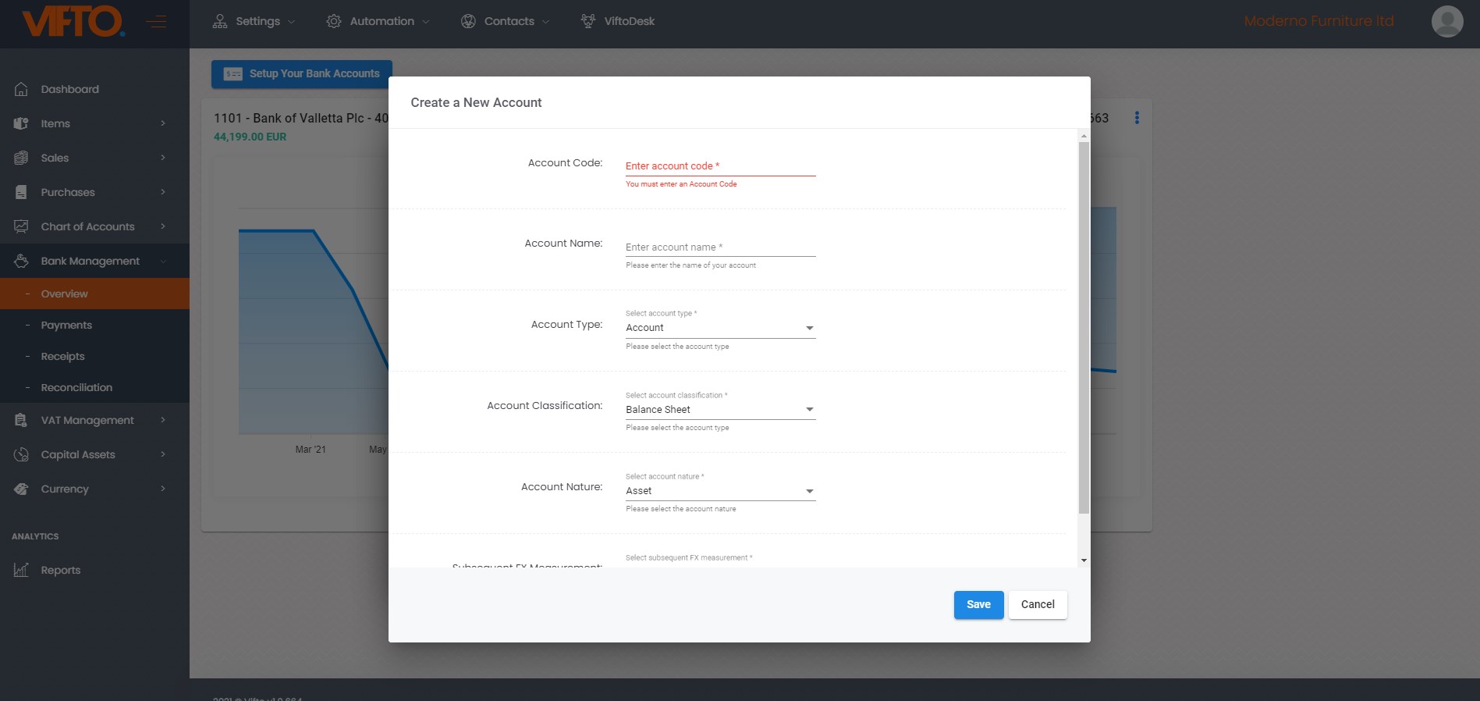Click the Settings network icon
Viewport: 1480px width, 701px height.
tap(220, 21)
